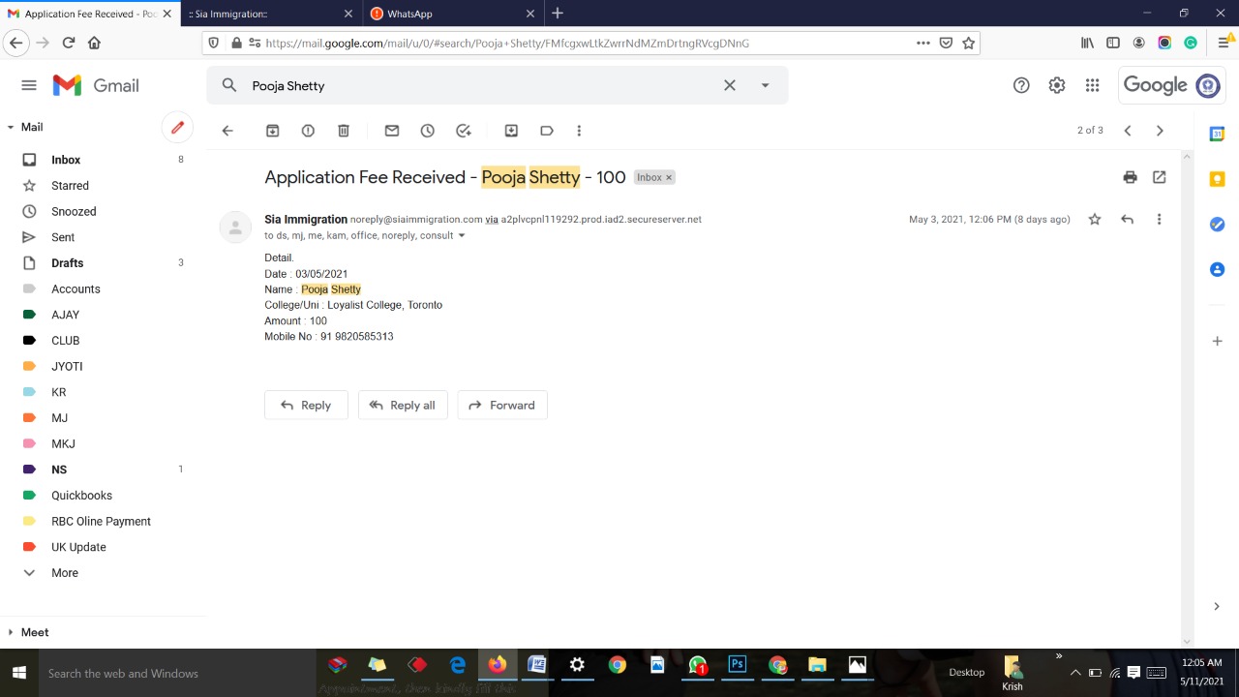Bookmark this page star icon
The image size is (1239, 697).
click(x=968, y=43)
